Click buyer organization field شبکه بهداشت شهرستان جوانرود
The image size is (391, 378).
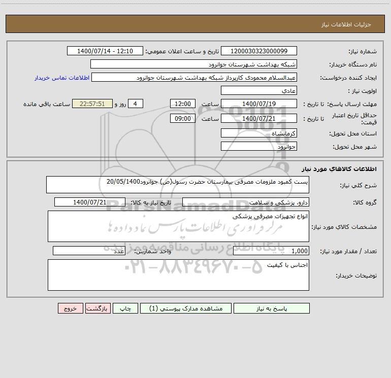[193, 64]
